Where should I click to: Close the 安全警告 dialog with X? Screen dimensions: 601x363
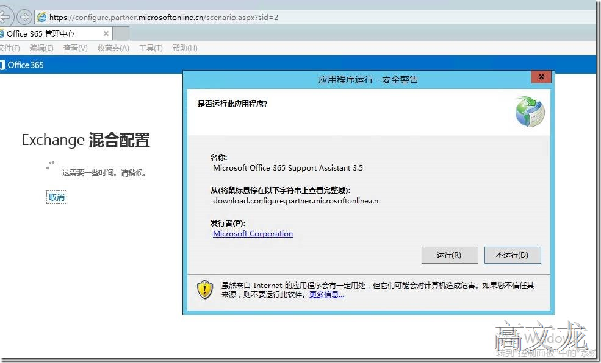tap(541, 77)
